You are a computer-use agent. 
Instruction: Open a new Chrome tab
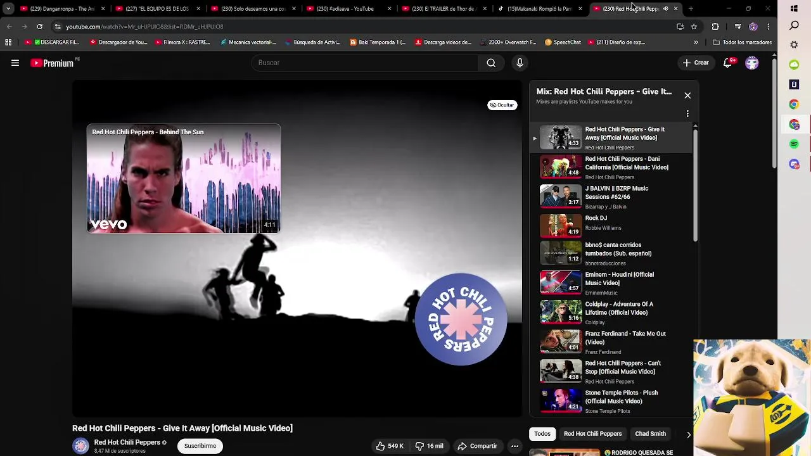tap(691, 9)
